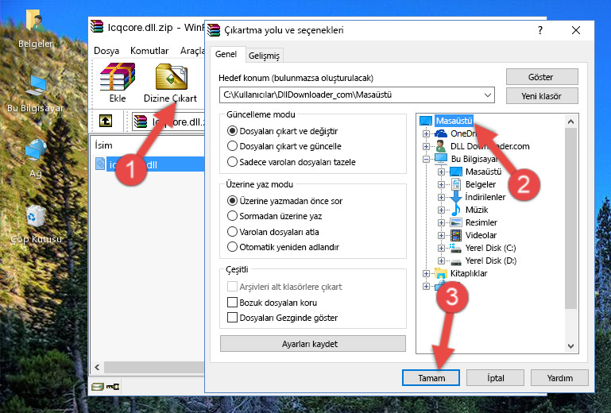Click the key password icon in WinRAR status bar

click(x=113, y=387)
